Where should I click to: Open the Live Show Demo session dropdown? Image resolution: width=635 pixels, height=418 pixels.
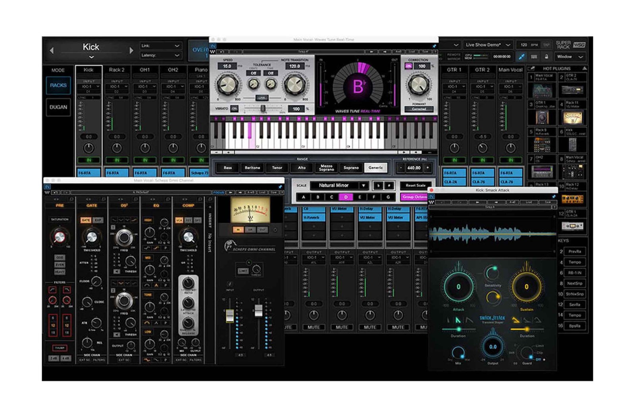488,45
